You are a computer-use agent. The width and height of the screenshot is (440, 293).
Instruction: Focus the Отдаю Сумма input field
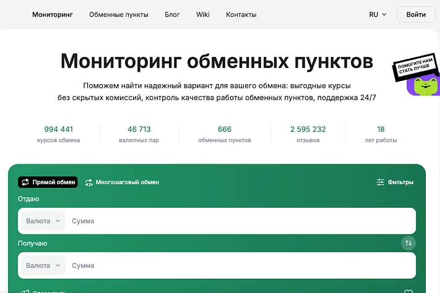pyautogui.click(x=241, y=221)
